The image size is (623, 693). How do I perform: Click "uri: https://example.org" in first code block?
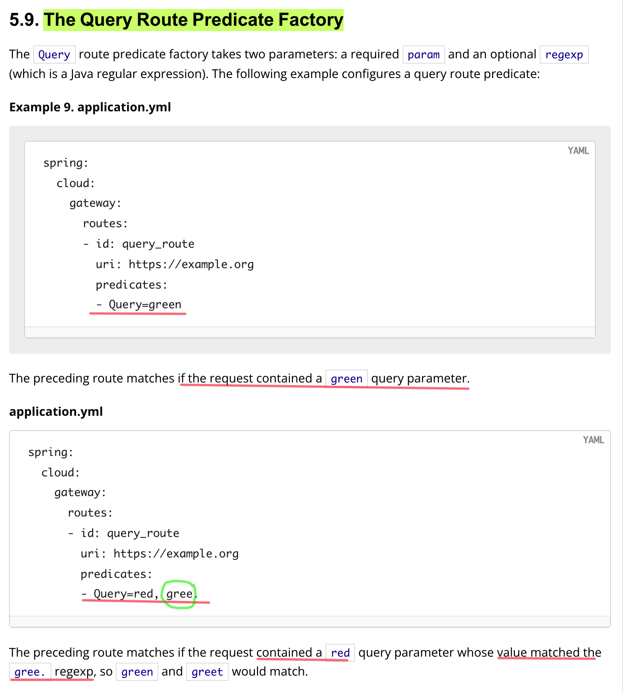pos(174,264)
